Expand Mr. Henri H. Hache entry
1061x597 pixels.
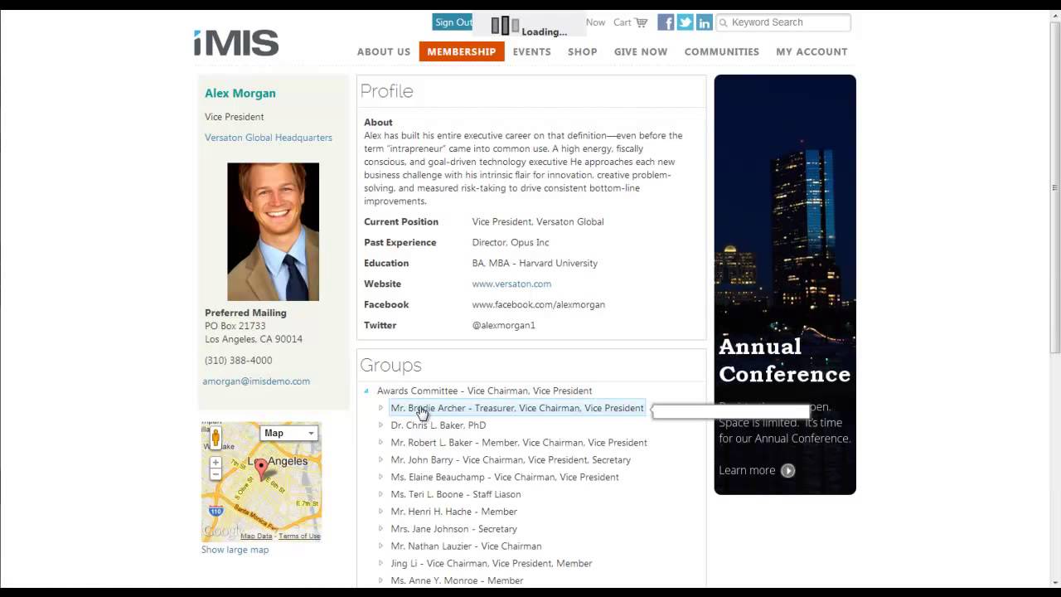click(380, 512)
